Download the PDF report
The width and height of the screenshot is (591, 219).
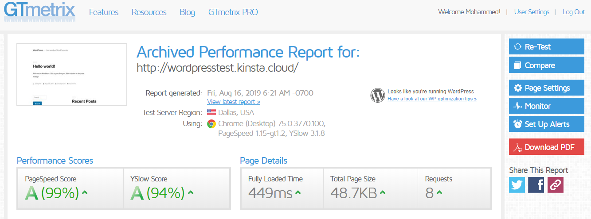pos(547,147)
